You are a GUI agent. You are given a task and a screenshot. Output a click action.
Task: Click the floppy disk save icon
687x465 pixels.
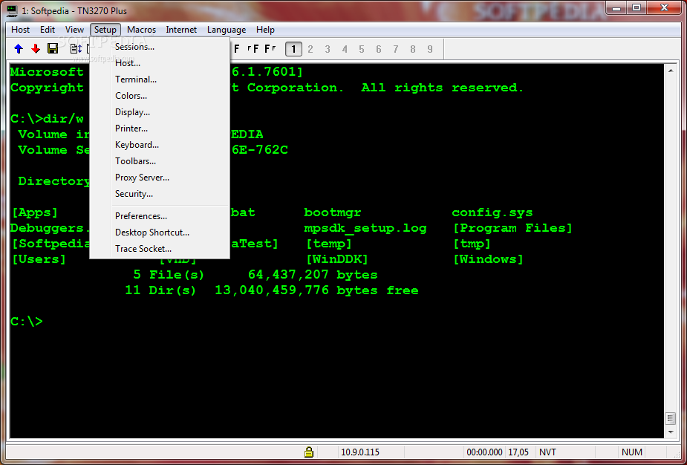pos(53,48)
